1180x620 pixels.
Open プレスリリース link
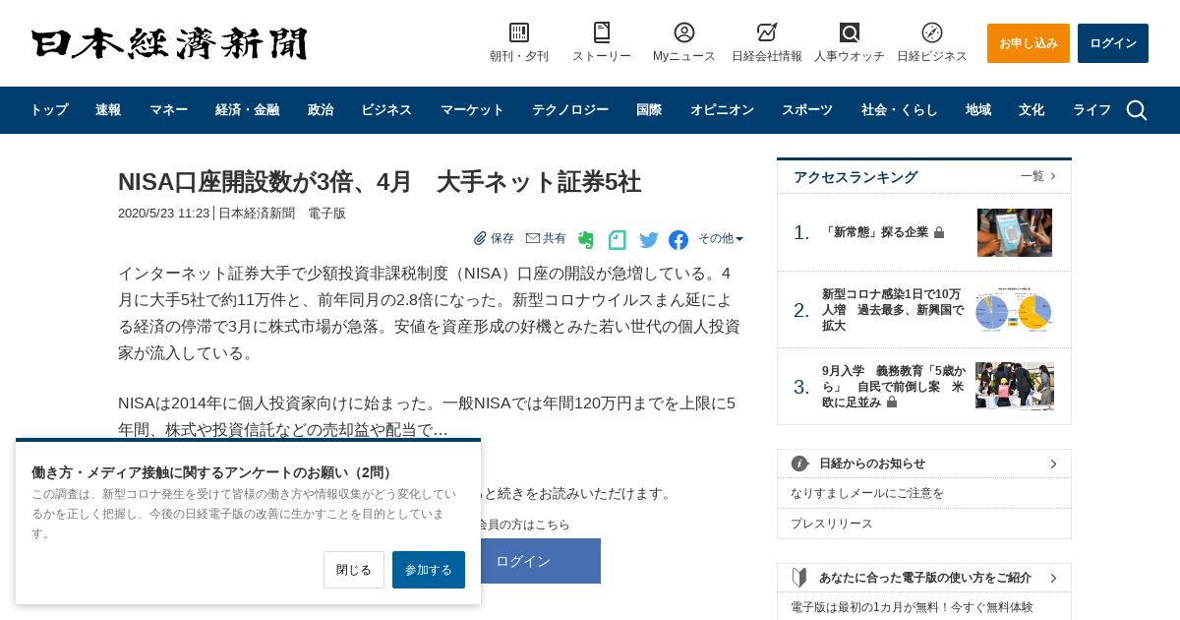point(832,524)
